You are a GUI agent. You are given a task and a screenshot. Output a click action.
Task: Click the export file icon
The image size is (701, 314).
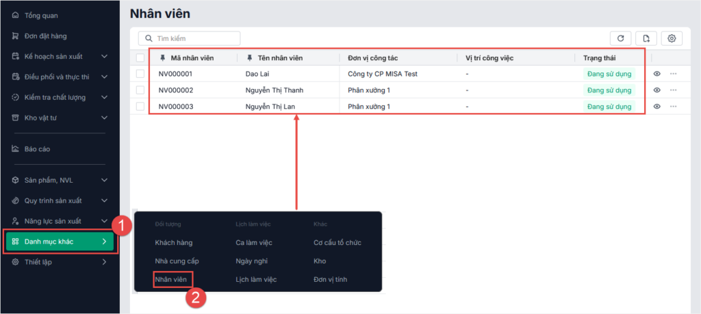pos(646,38)
